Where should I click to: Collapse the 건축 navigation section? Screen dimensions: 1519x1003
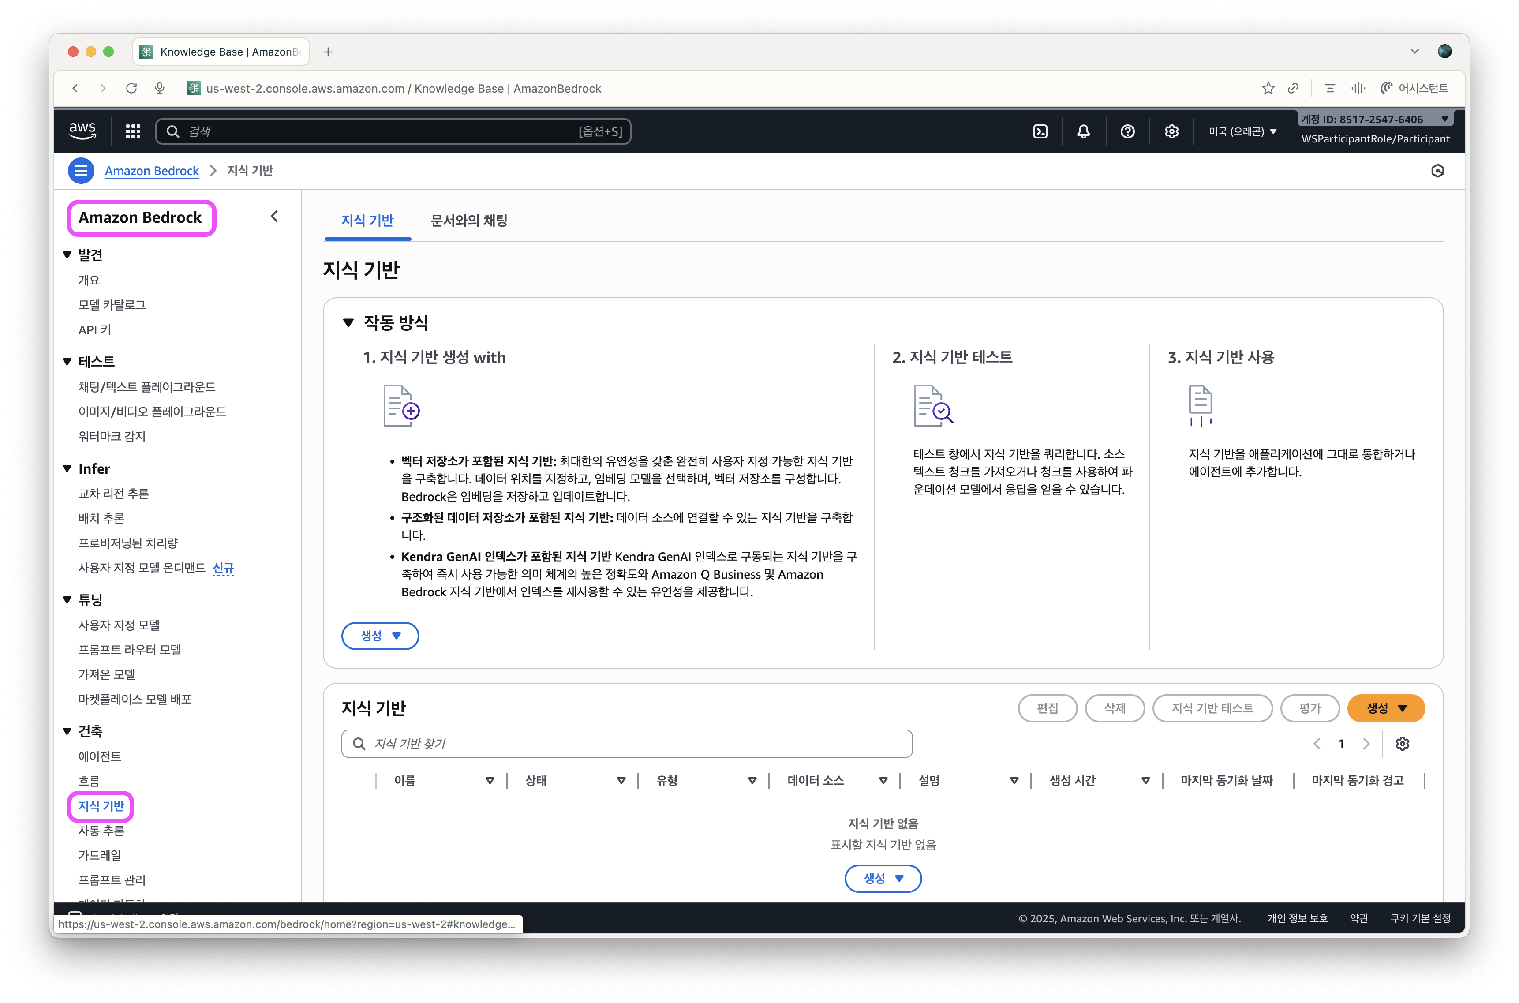67,731
